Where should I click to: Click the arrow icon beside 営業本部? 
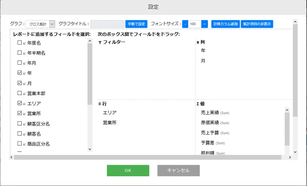(24, 94)
